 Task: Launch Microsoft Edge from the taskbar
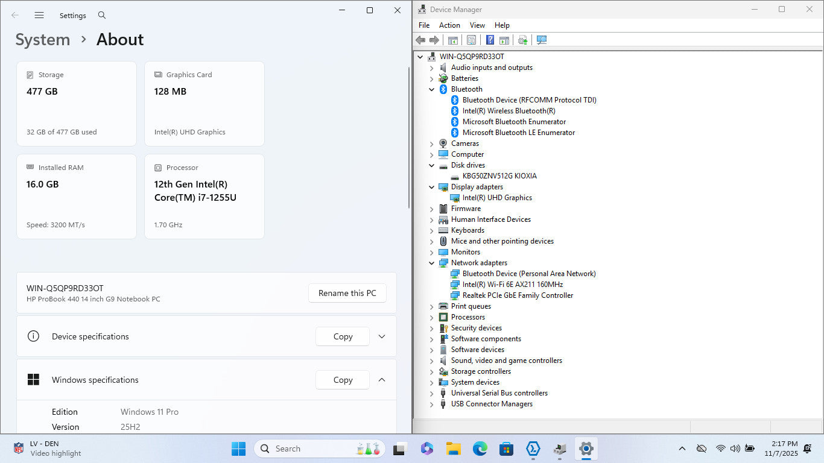point(480,449)
